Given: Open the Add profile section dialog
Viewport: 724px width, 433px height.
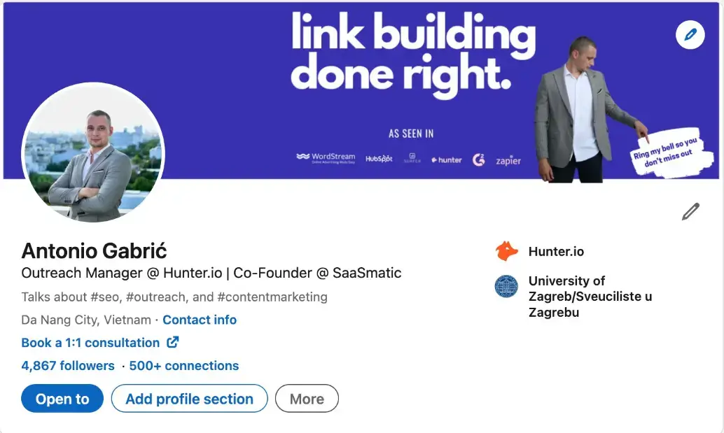Looking at the screenshot, I should (189, 398).
